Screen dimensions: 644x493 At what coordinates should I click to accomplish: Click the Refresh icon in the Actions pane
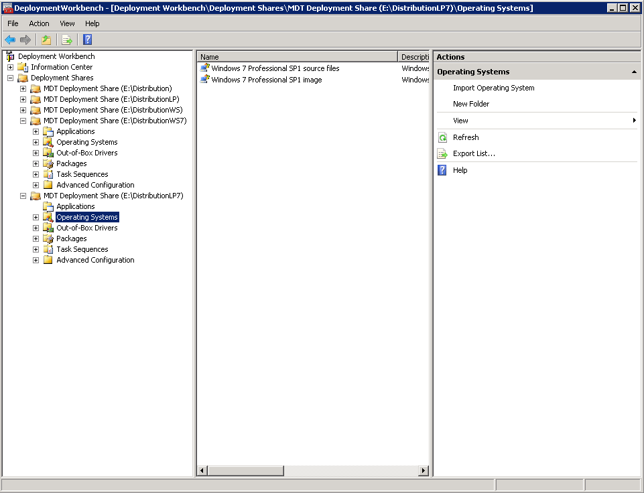click(442, 137)
